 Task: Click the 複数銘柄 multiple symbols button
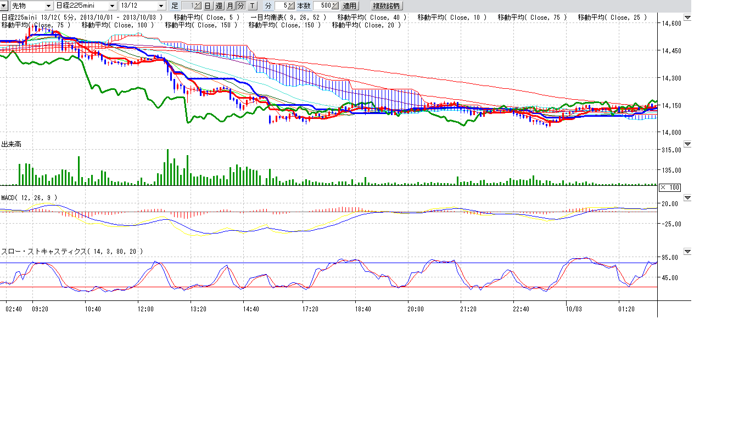click(x=387, y=5)
